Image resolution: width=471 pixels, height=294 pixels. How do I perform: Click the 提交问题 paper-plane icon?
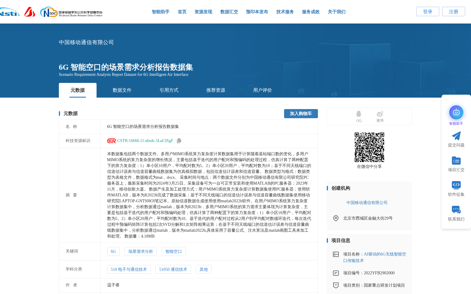point(456,136)
